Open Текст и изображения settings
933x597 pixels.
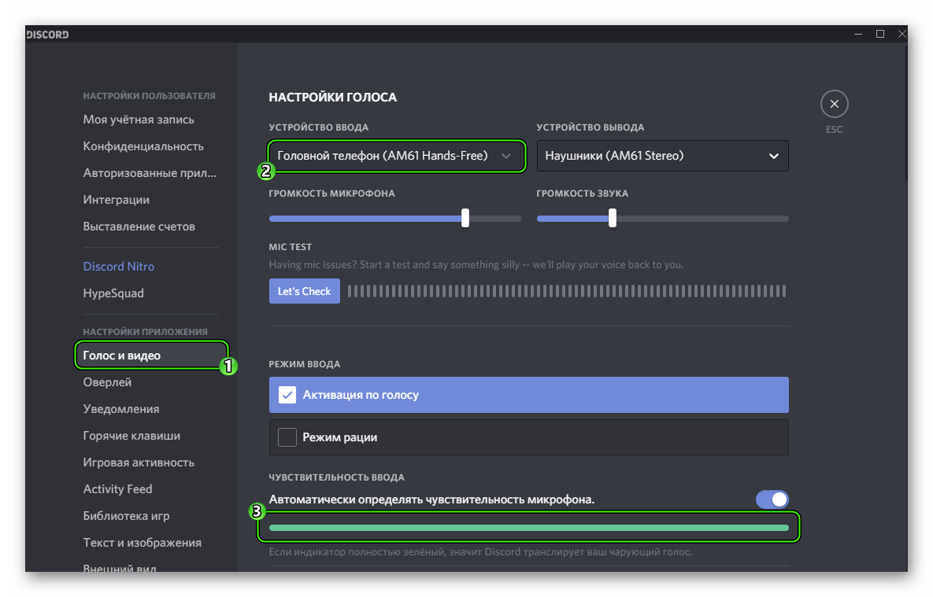pyautogui.click(x=143, y=543)
